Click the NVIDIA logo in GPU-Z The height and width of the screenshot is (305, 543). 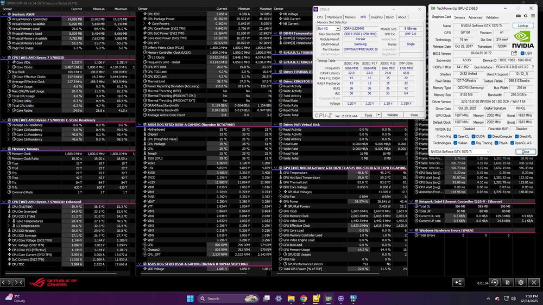(x=522, y=40)
